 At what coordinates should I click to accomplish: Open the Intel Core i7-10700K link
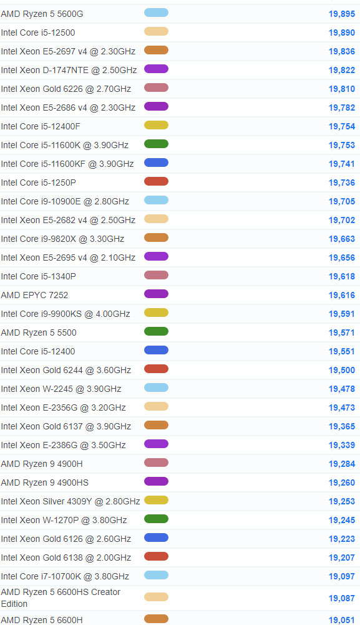65,576
